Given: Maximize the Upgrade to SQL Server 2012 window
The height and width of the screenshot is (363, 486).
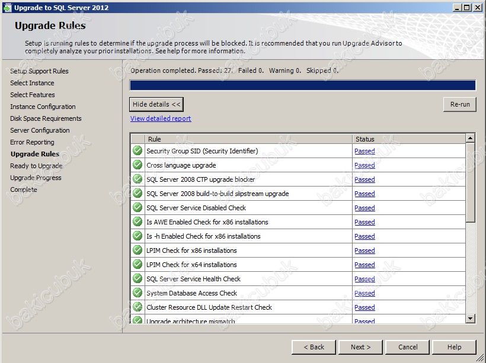Looking at the screenshot, I should click(467, 8).
